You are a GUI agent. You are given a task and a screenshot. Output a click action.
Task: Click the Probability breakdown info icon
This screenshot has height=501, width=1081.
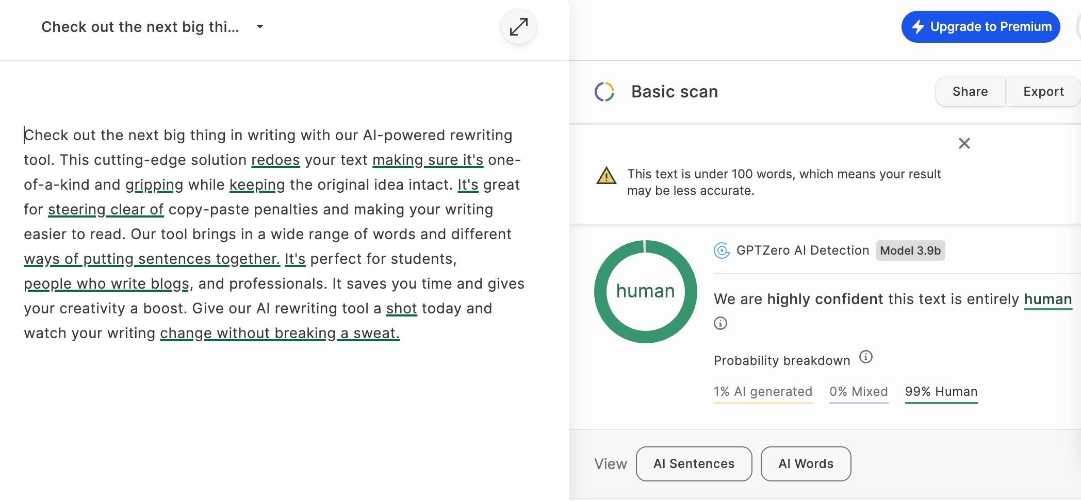click(x=866, y=357)
